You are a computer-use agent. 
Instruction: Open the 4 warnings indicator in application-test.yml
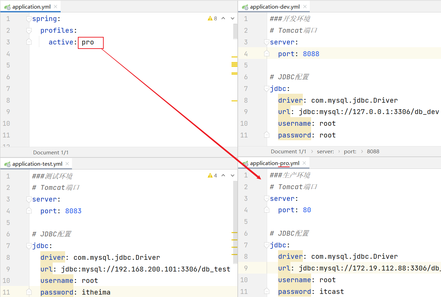[x=212, y=176]
